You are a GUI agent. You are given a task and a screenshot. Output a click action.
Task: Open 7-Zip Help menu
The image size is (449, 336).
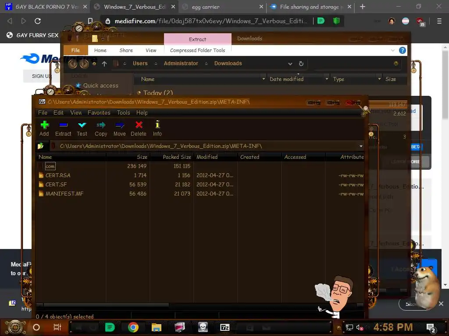click(x=142, y=112)
